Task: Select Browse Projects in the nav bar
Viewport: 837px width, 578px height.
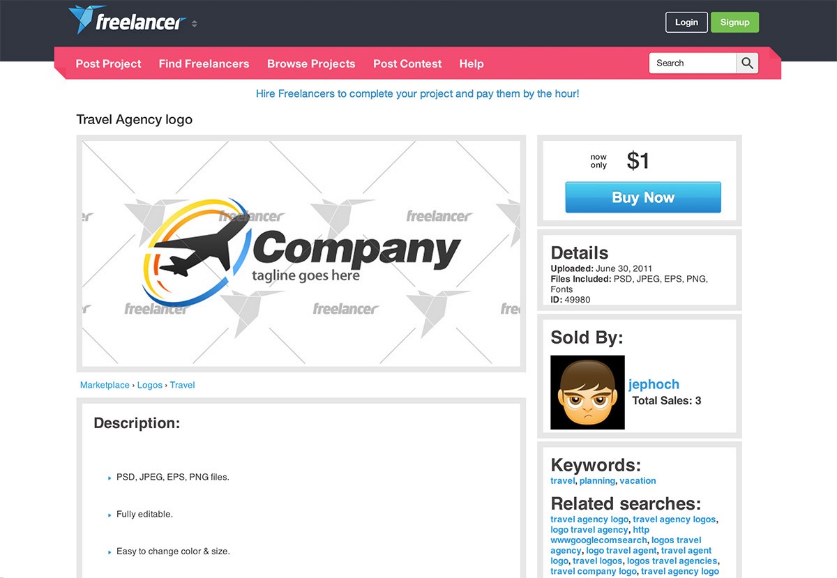Action: point(311,63)
